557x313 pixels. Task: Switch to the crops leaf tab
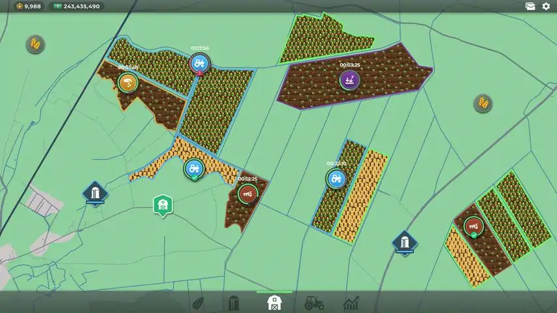[199, 304]
